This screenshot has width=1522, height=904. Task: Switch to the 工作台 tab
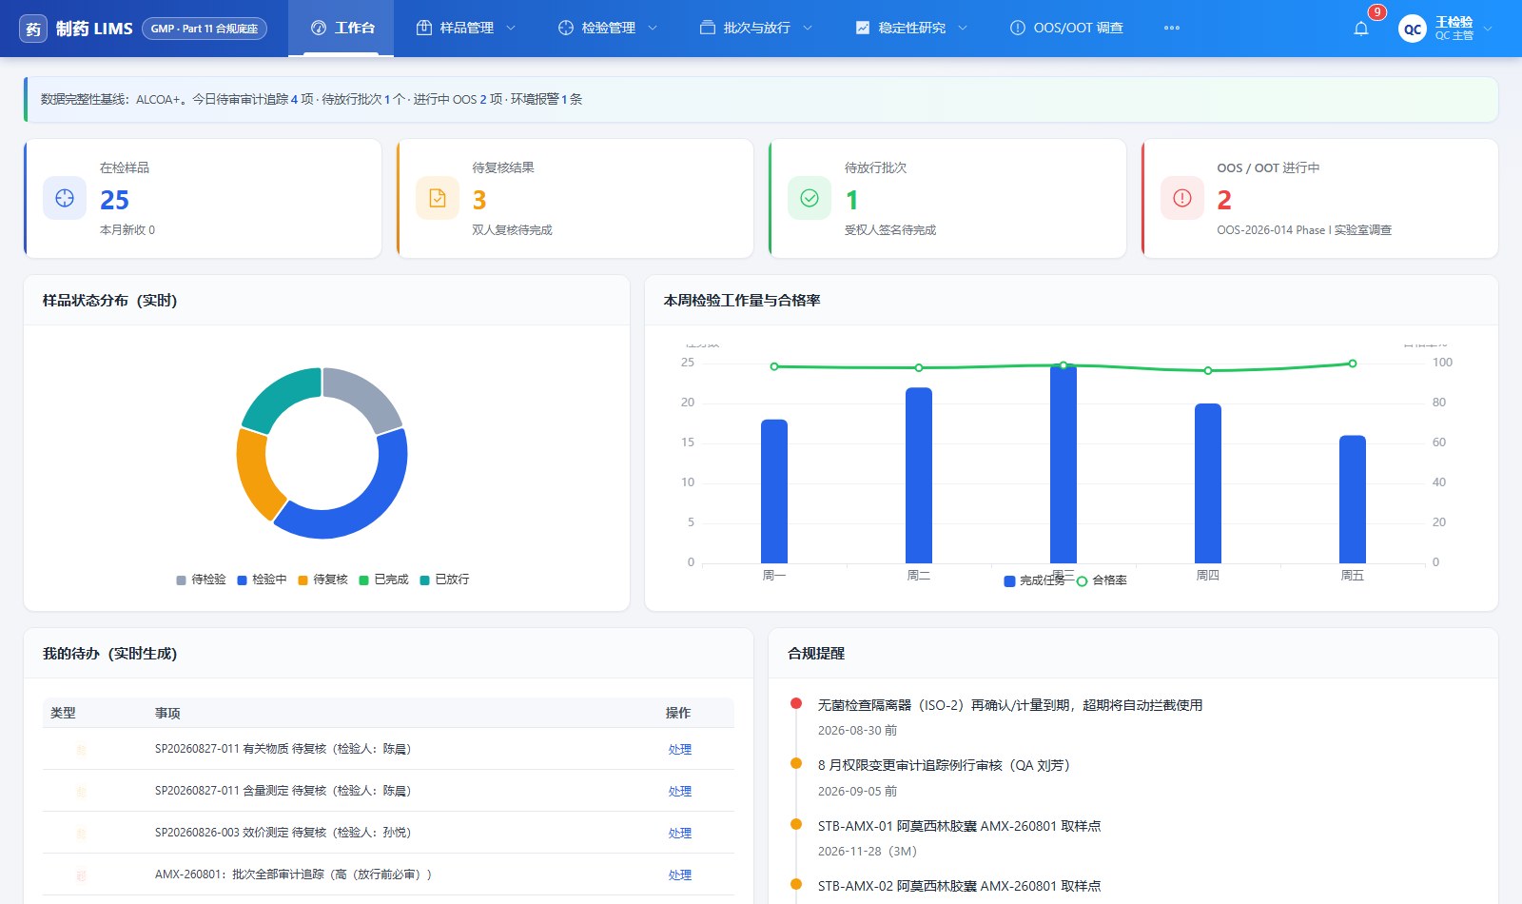tap(341, 28)
